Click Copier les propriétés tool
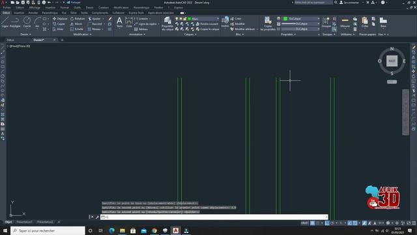 pos(268,23)
